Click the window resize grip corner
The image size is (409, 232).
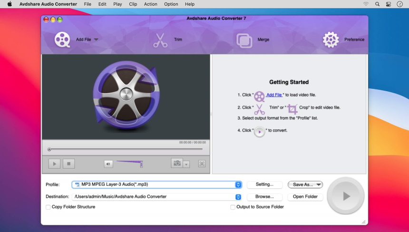pos(364,222)
